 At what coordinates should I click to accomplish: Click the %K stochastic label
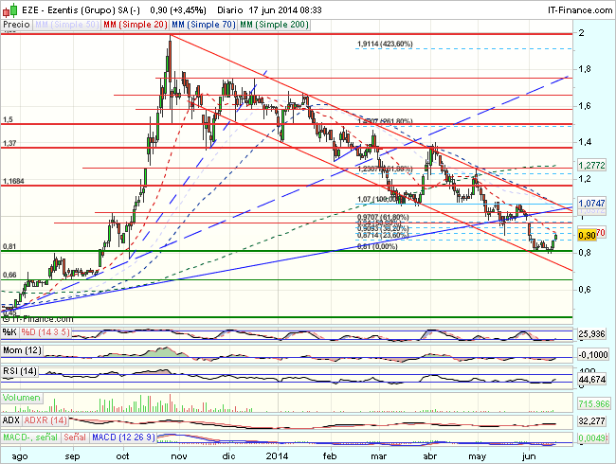[9, 332]
